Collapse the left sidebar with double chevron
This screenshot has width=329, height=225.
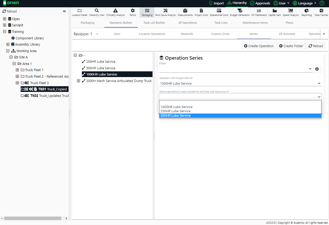(x=64, y=11)
